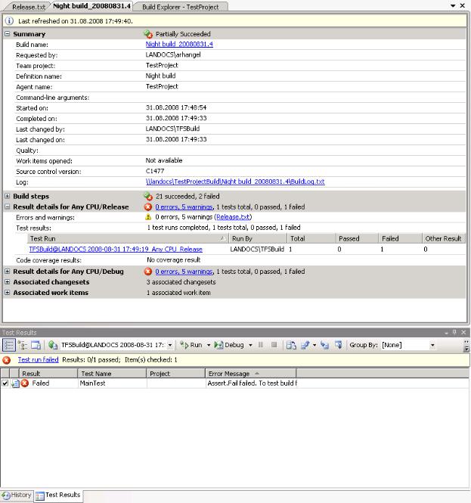The height and width of the screenshot is (503, 471).
Task: Expand the Build steps section
Action: pos(8,196)
